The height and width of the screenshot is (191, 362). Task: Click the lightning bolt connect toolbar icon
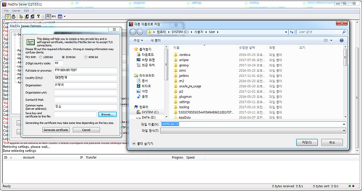[8, 17]
